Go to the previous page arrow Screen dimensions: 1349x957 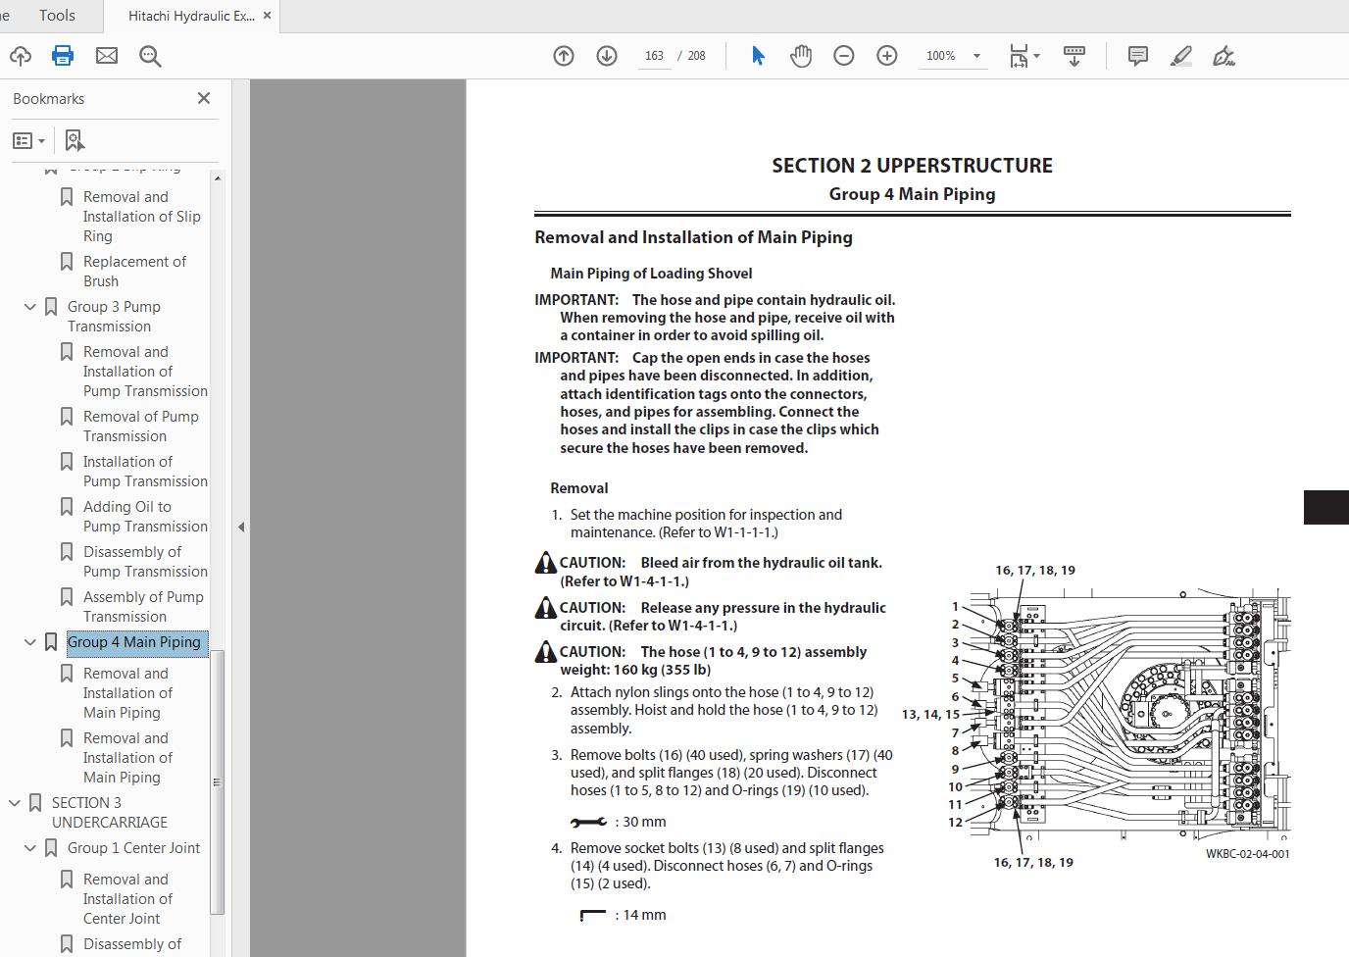click(564, 56)
